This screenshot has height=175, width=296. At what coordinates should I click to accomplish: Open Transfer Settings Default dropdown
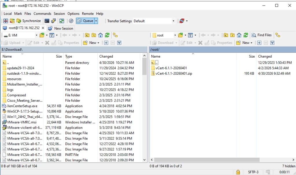pos(173,21)
